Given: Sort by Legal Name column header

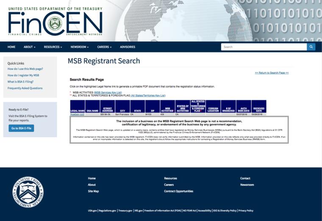Looking at the screenshot, I should pyautogui.click(x=78, y=111).
